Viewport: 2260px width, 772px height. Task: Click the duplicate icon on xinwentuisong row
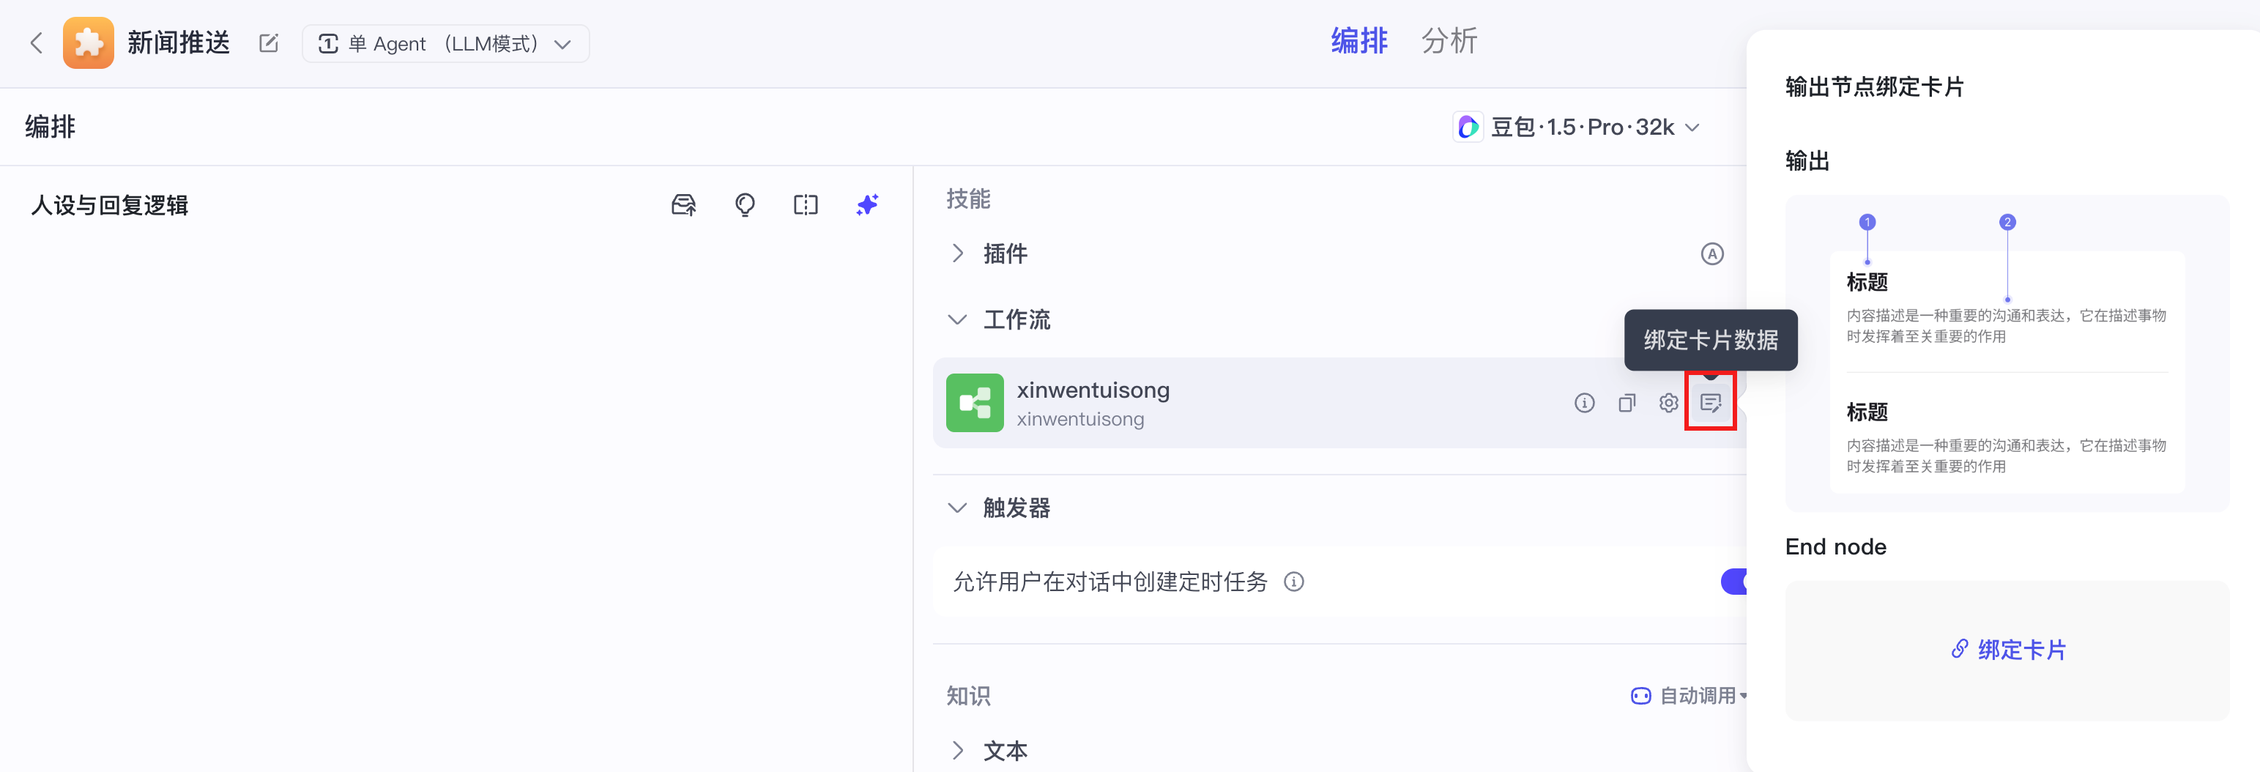[x=1627, y=403]
